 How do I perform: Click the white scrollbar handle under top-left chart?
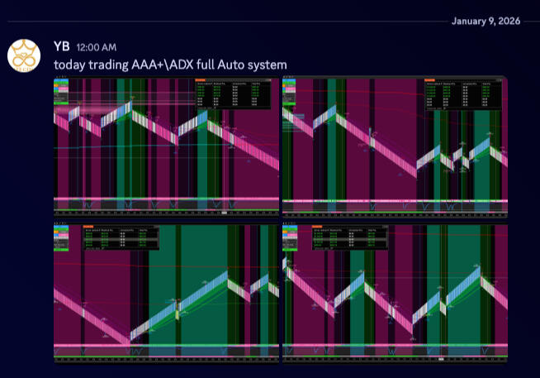223,213
